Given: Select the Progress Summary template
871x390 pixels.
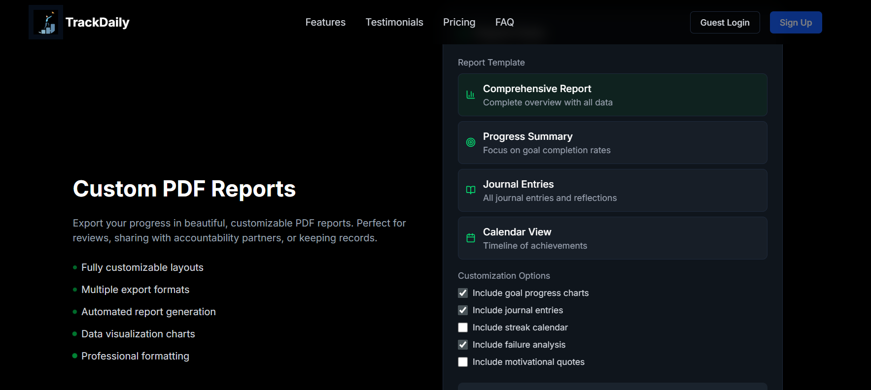Looking at the screenshot, I should (x=612, y=142).
